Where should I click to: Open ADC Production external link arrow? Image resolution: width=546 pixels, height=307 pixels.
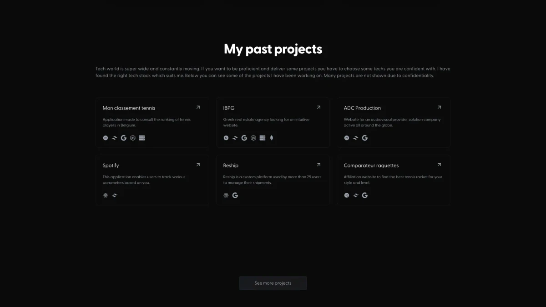point(439,107)
